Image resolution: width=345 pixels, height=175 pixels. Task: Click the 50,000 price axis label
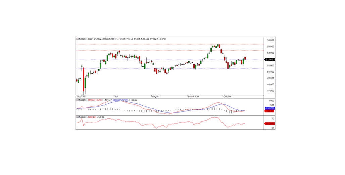tap(270, 72)
